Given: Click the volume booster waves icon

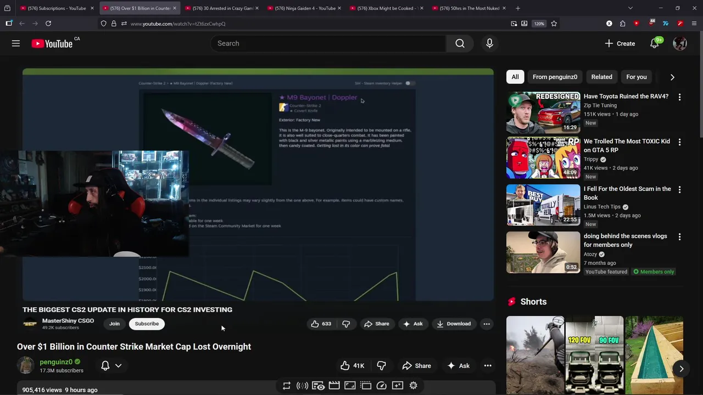Looking at the screenshot, I should [302, 386].
